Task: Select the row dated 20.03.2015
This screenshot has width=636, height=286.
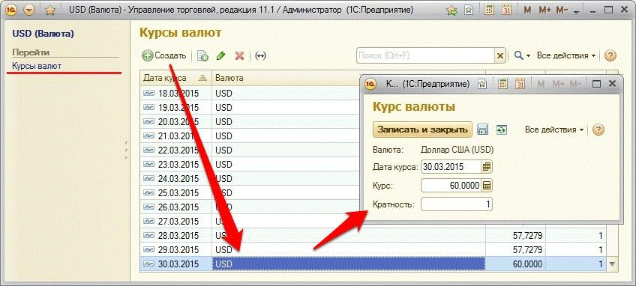Action: tap(250, 122)
